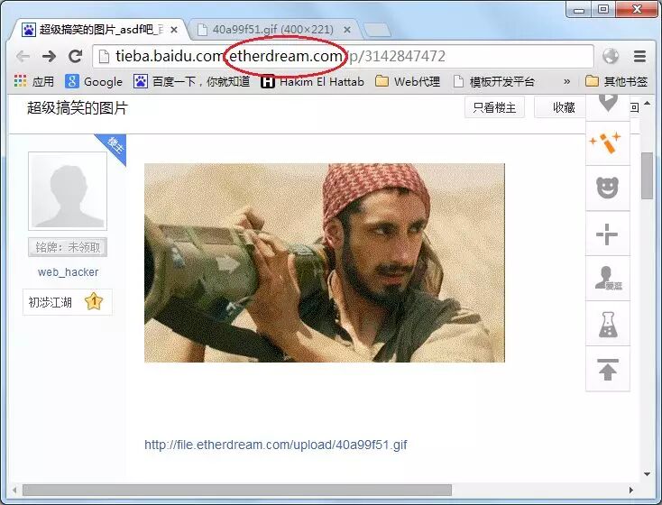The image size is (662, 505).
Task: Close the 超级搞笑的图片 tab
Action: point(174,30)
